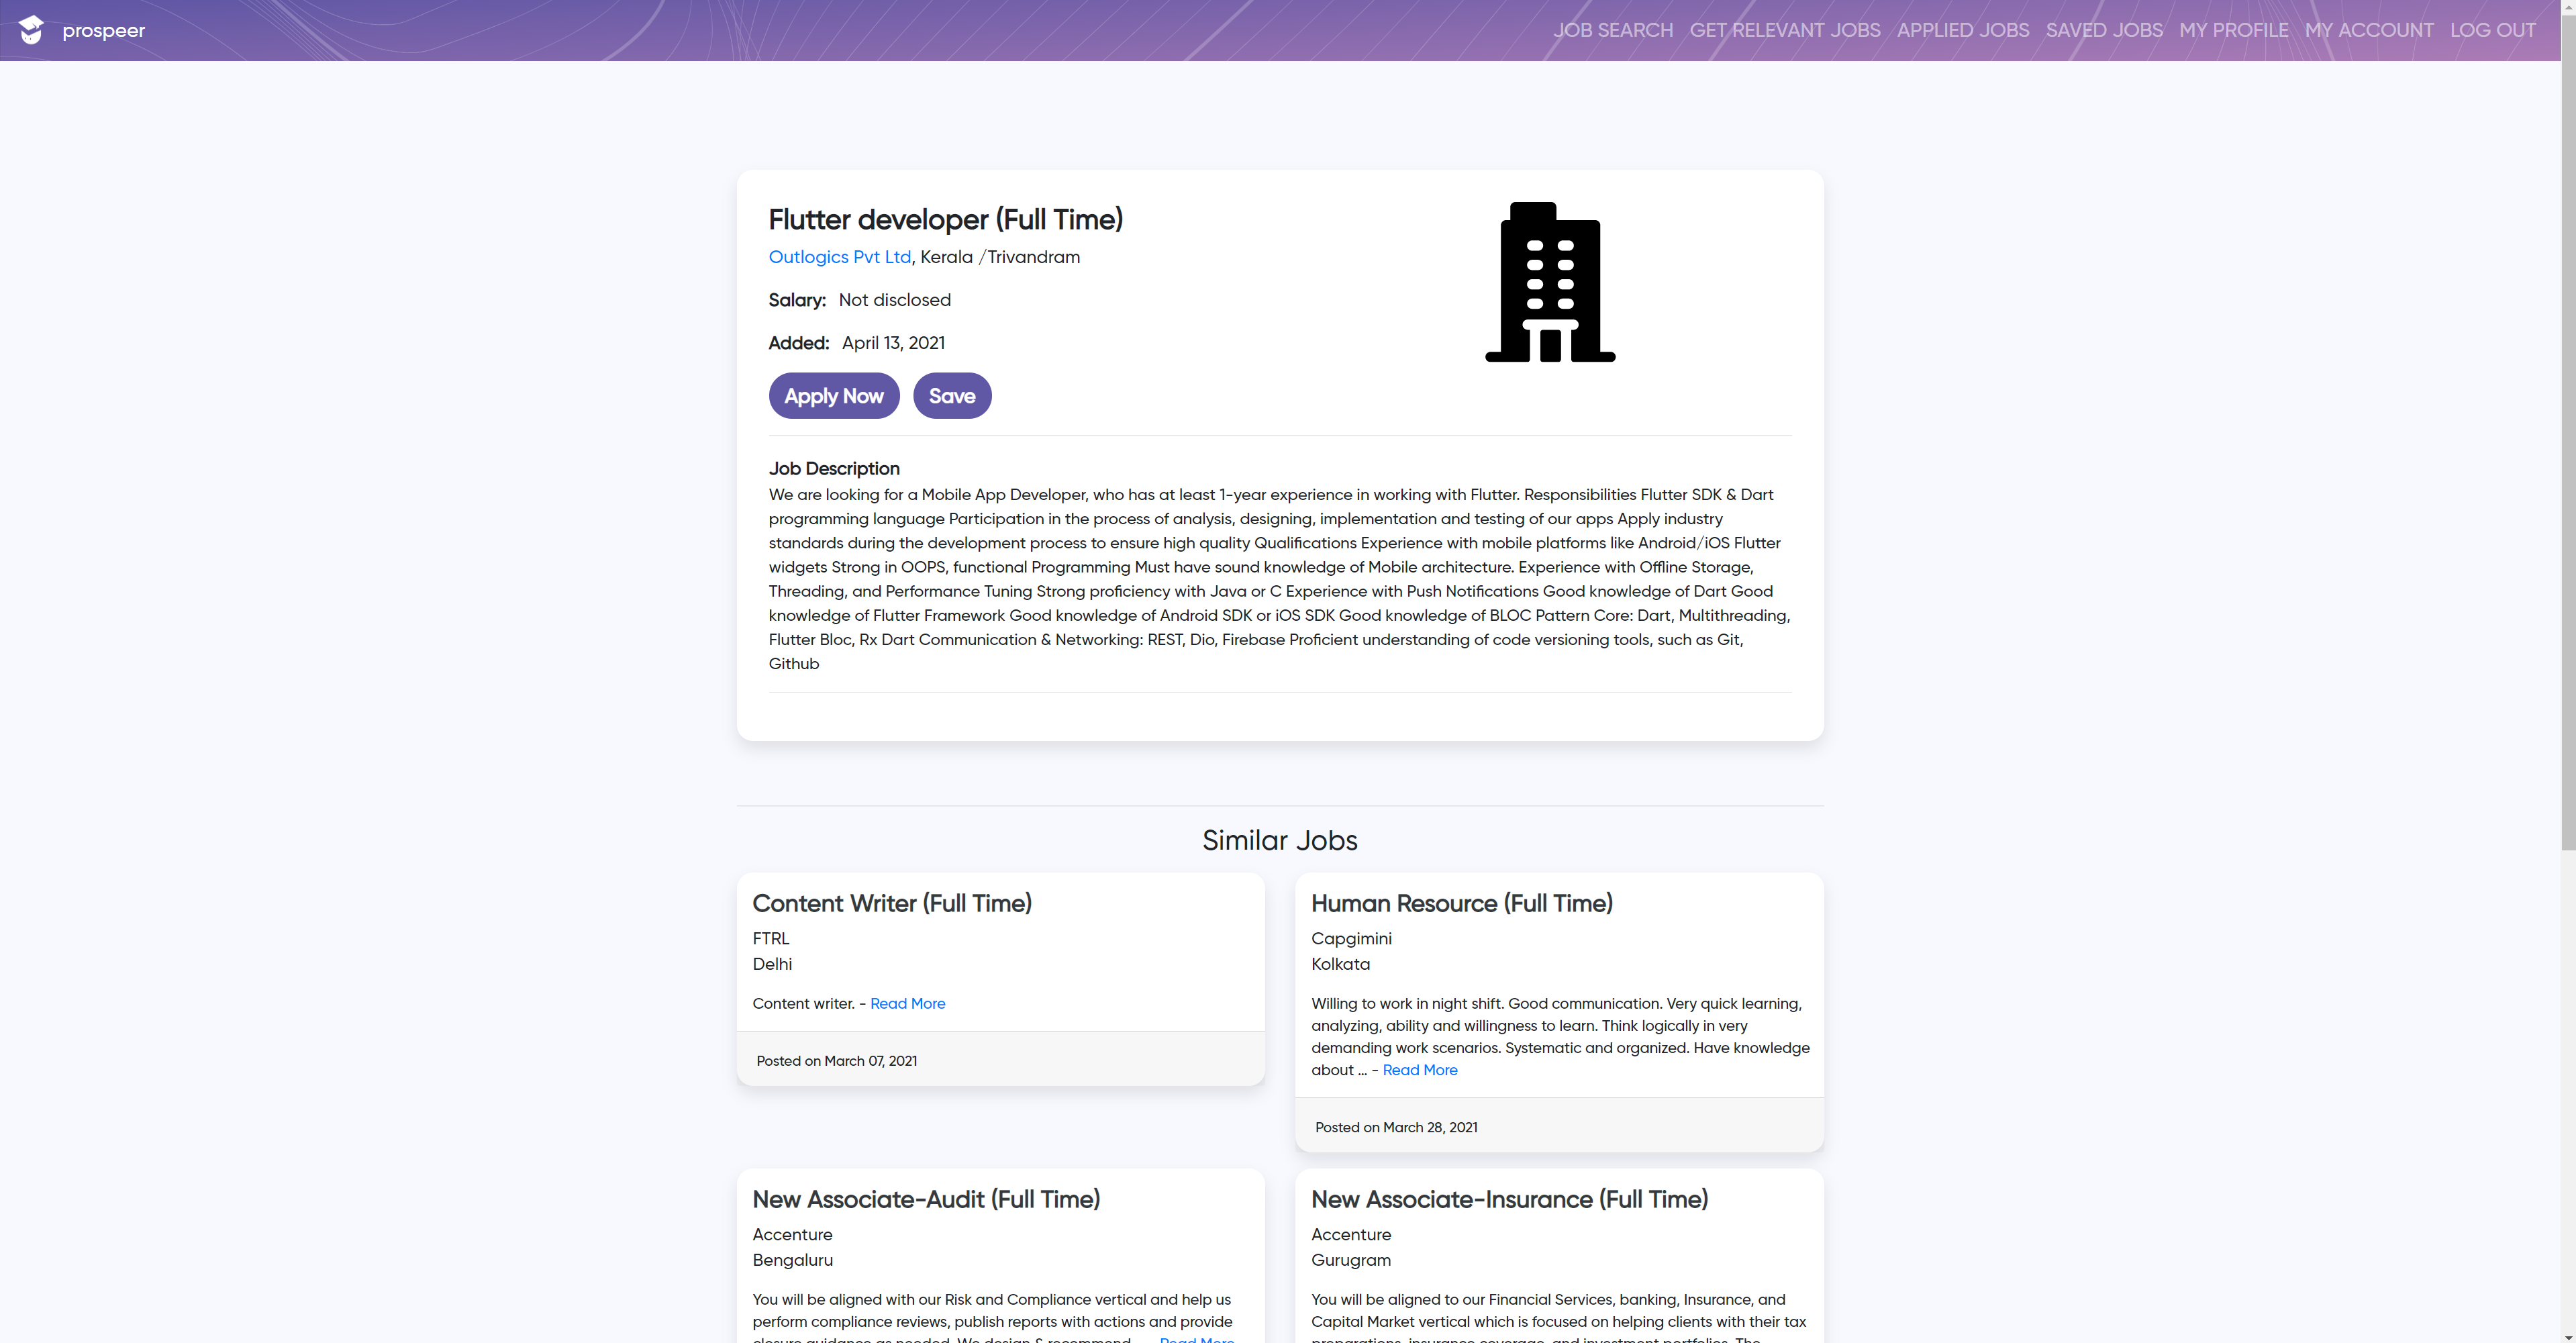Click the New Associate-Audit (Full Time) title
The height and width of the screenshot is (1343, 2576).
tap(926, 1199)
